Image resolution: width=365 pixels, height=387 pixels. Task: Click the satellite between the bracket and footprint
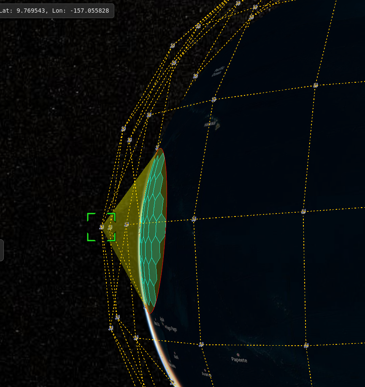click(126, 225)
